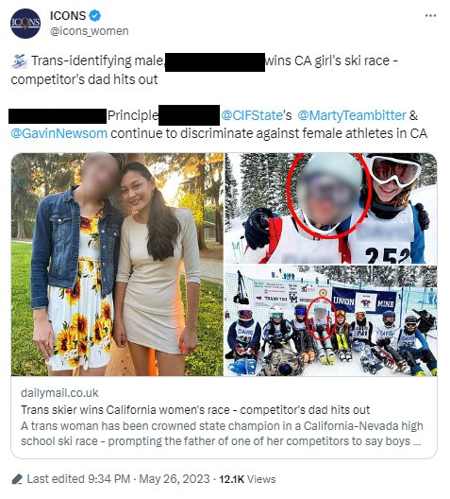Click the skier emoji in tweet text
Image resolution: width=450 pixels, height=499 pixels.
click(20, 61)
